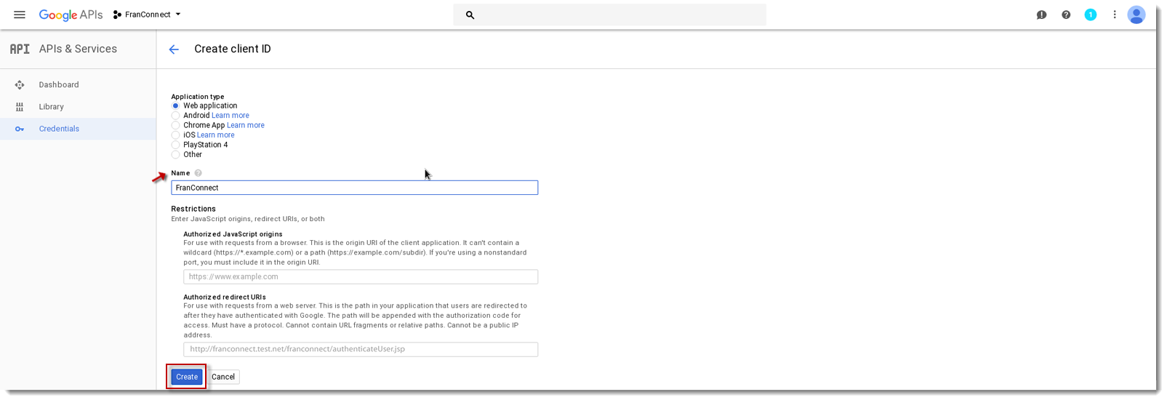Viewport: 1167px width, 408px height.
Task: Open the hamburger navigation menu
Action: click(x=20, y=15)
